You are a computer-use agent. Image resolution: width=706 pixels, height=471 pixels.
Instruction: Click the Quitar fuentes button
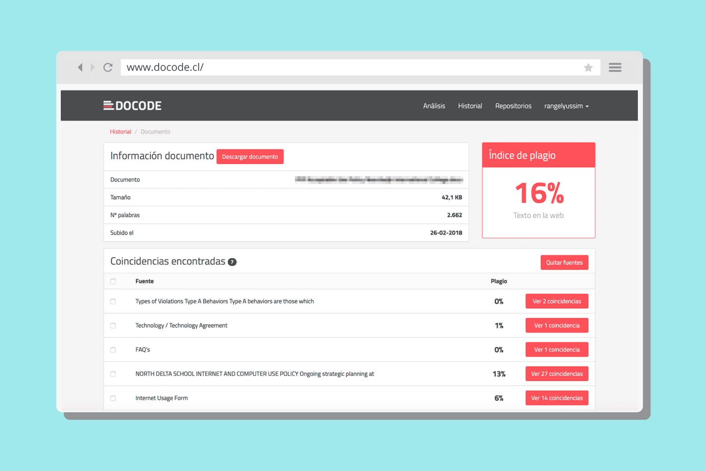[x=564, y=263]
